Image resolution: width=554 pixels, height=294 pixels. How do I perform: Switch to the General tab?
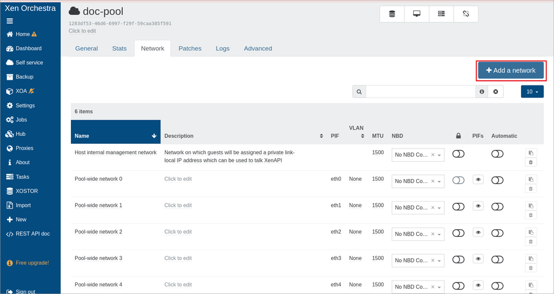click(87, 49)
